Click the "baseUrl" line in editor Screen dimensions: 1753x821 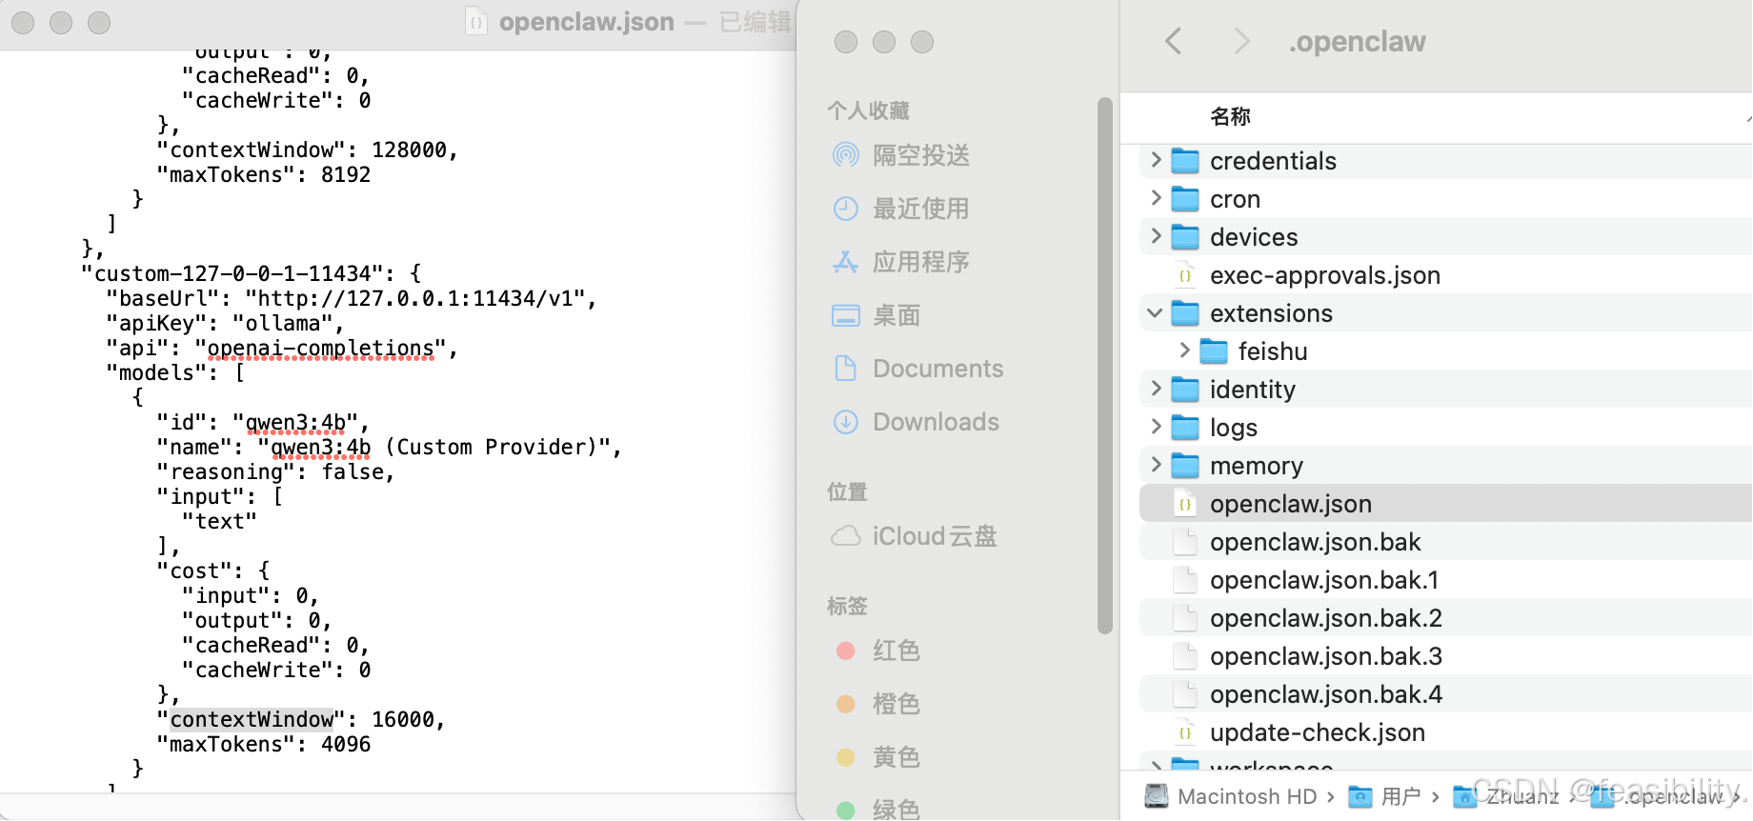[x=352, y=298]
